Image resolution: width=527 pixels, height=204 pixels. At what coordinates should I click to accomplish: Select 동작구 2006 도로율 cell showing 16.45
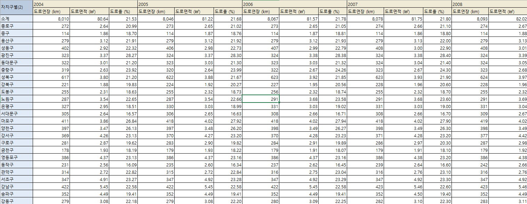click(x=333, y=165)
